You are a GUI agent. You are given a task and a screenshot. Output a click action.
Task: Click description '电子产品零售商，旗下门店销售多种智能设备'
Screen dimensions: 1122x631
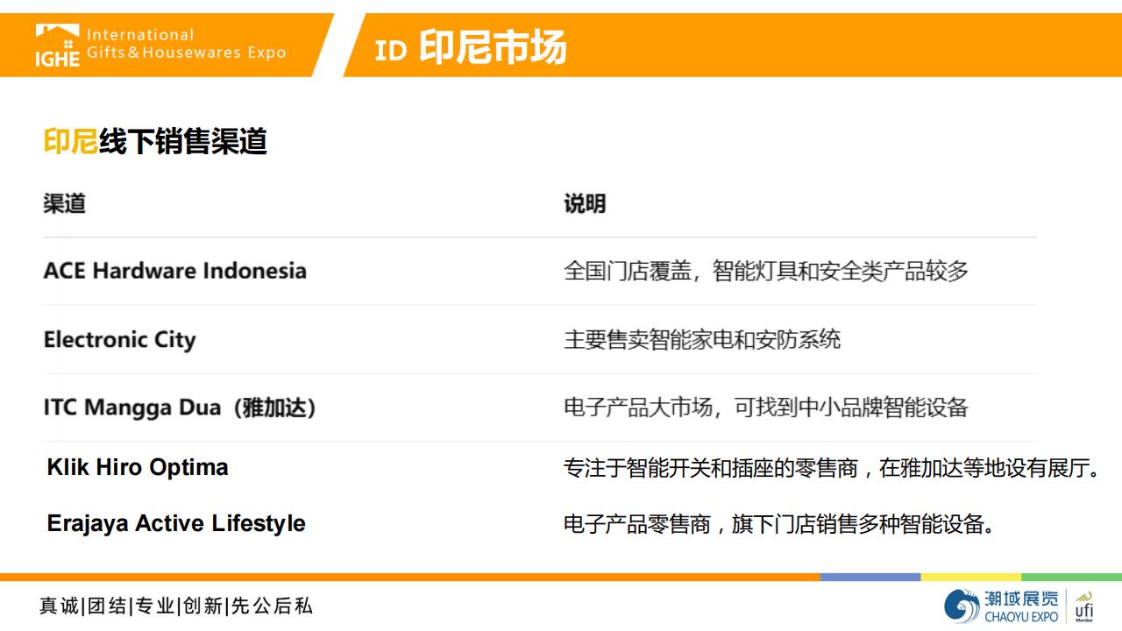click(779, 524)
